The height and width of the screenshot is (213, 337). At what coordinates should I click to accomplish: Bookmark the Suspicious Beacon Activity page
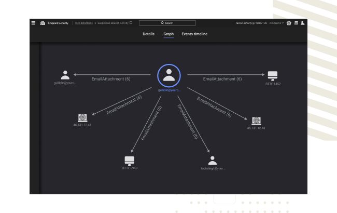(x=131, y=23)
